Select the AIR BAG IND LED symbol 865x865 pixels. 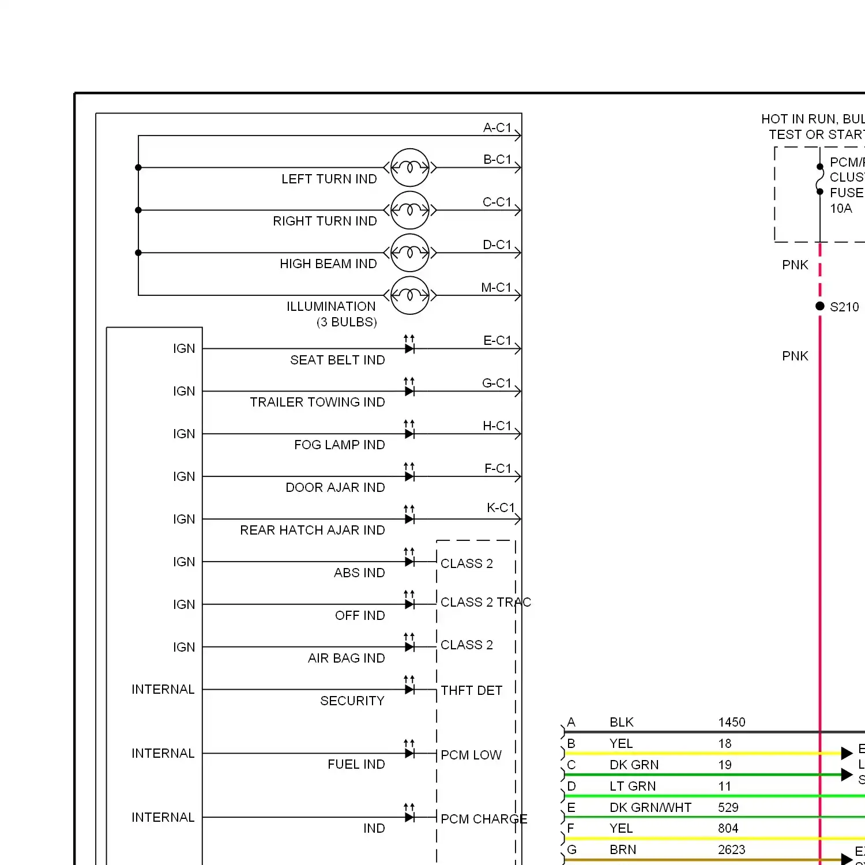[x=409, y=644]
